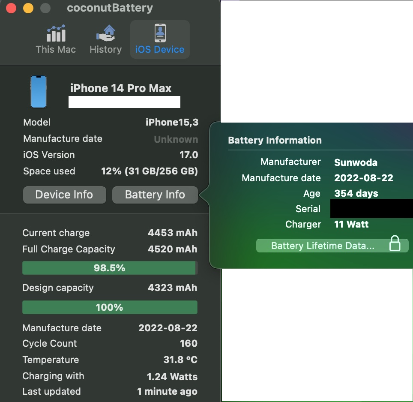This screenshot has height=402, width=413.
Task: Open Battery Lifetime Data
Action: 332,246
